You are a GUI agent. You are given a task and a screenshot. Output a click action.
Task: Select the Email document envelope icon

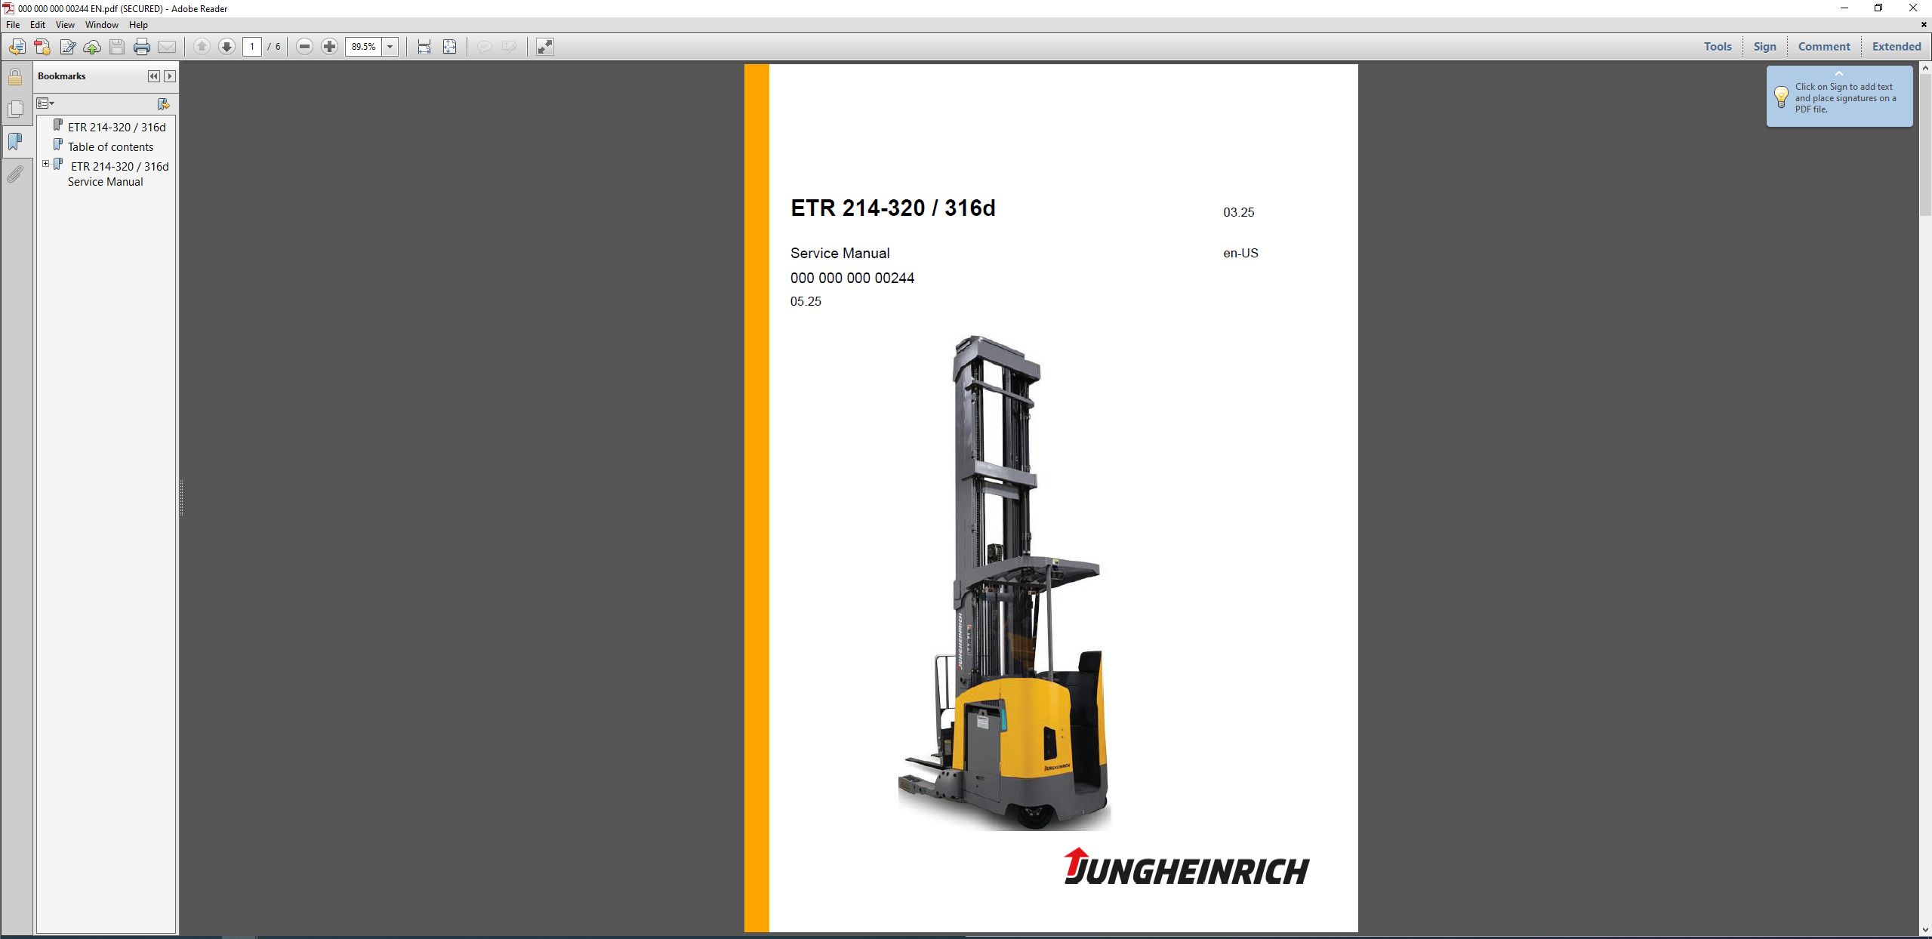[167, 47]
